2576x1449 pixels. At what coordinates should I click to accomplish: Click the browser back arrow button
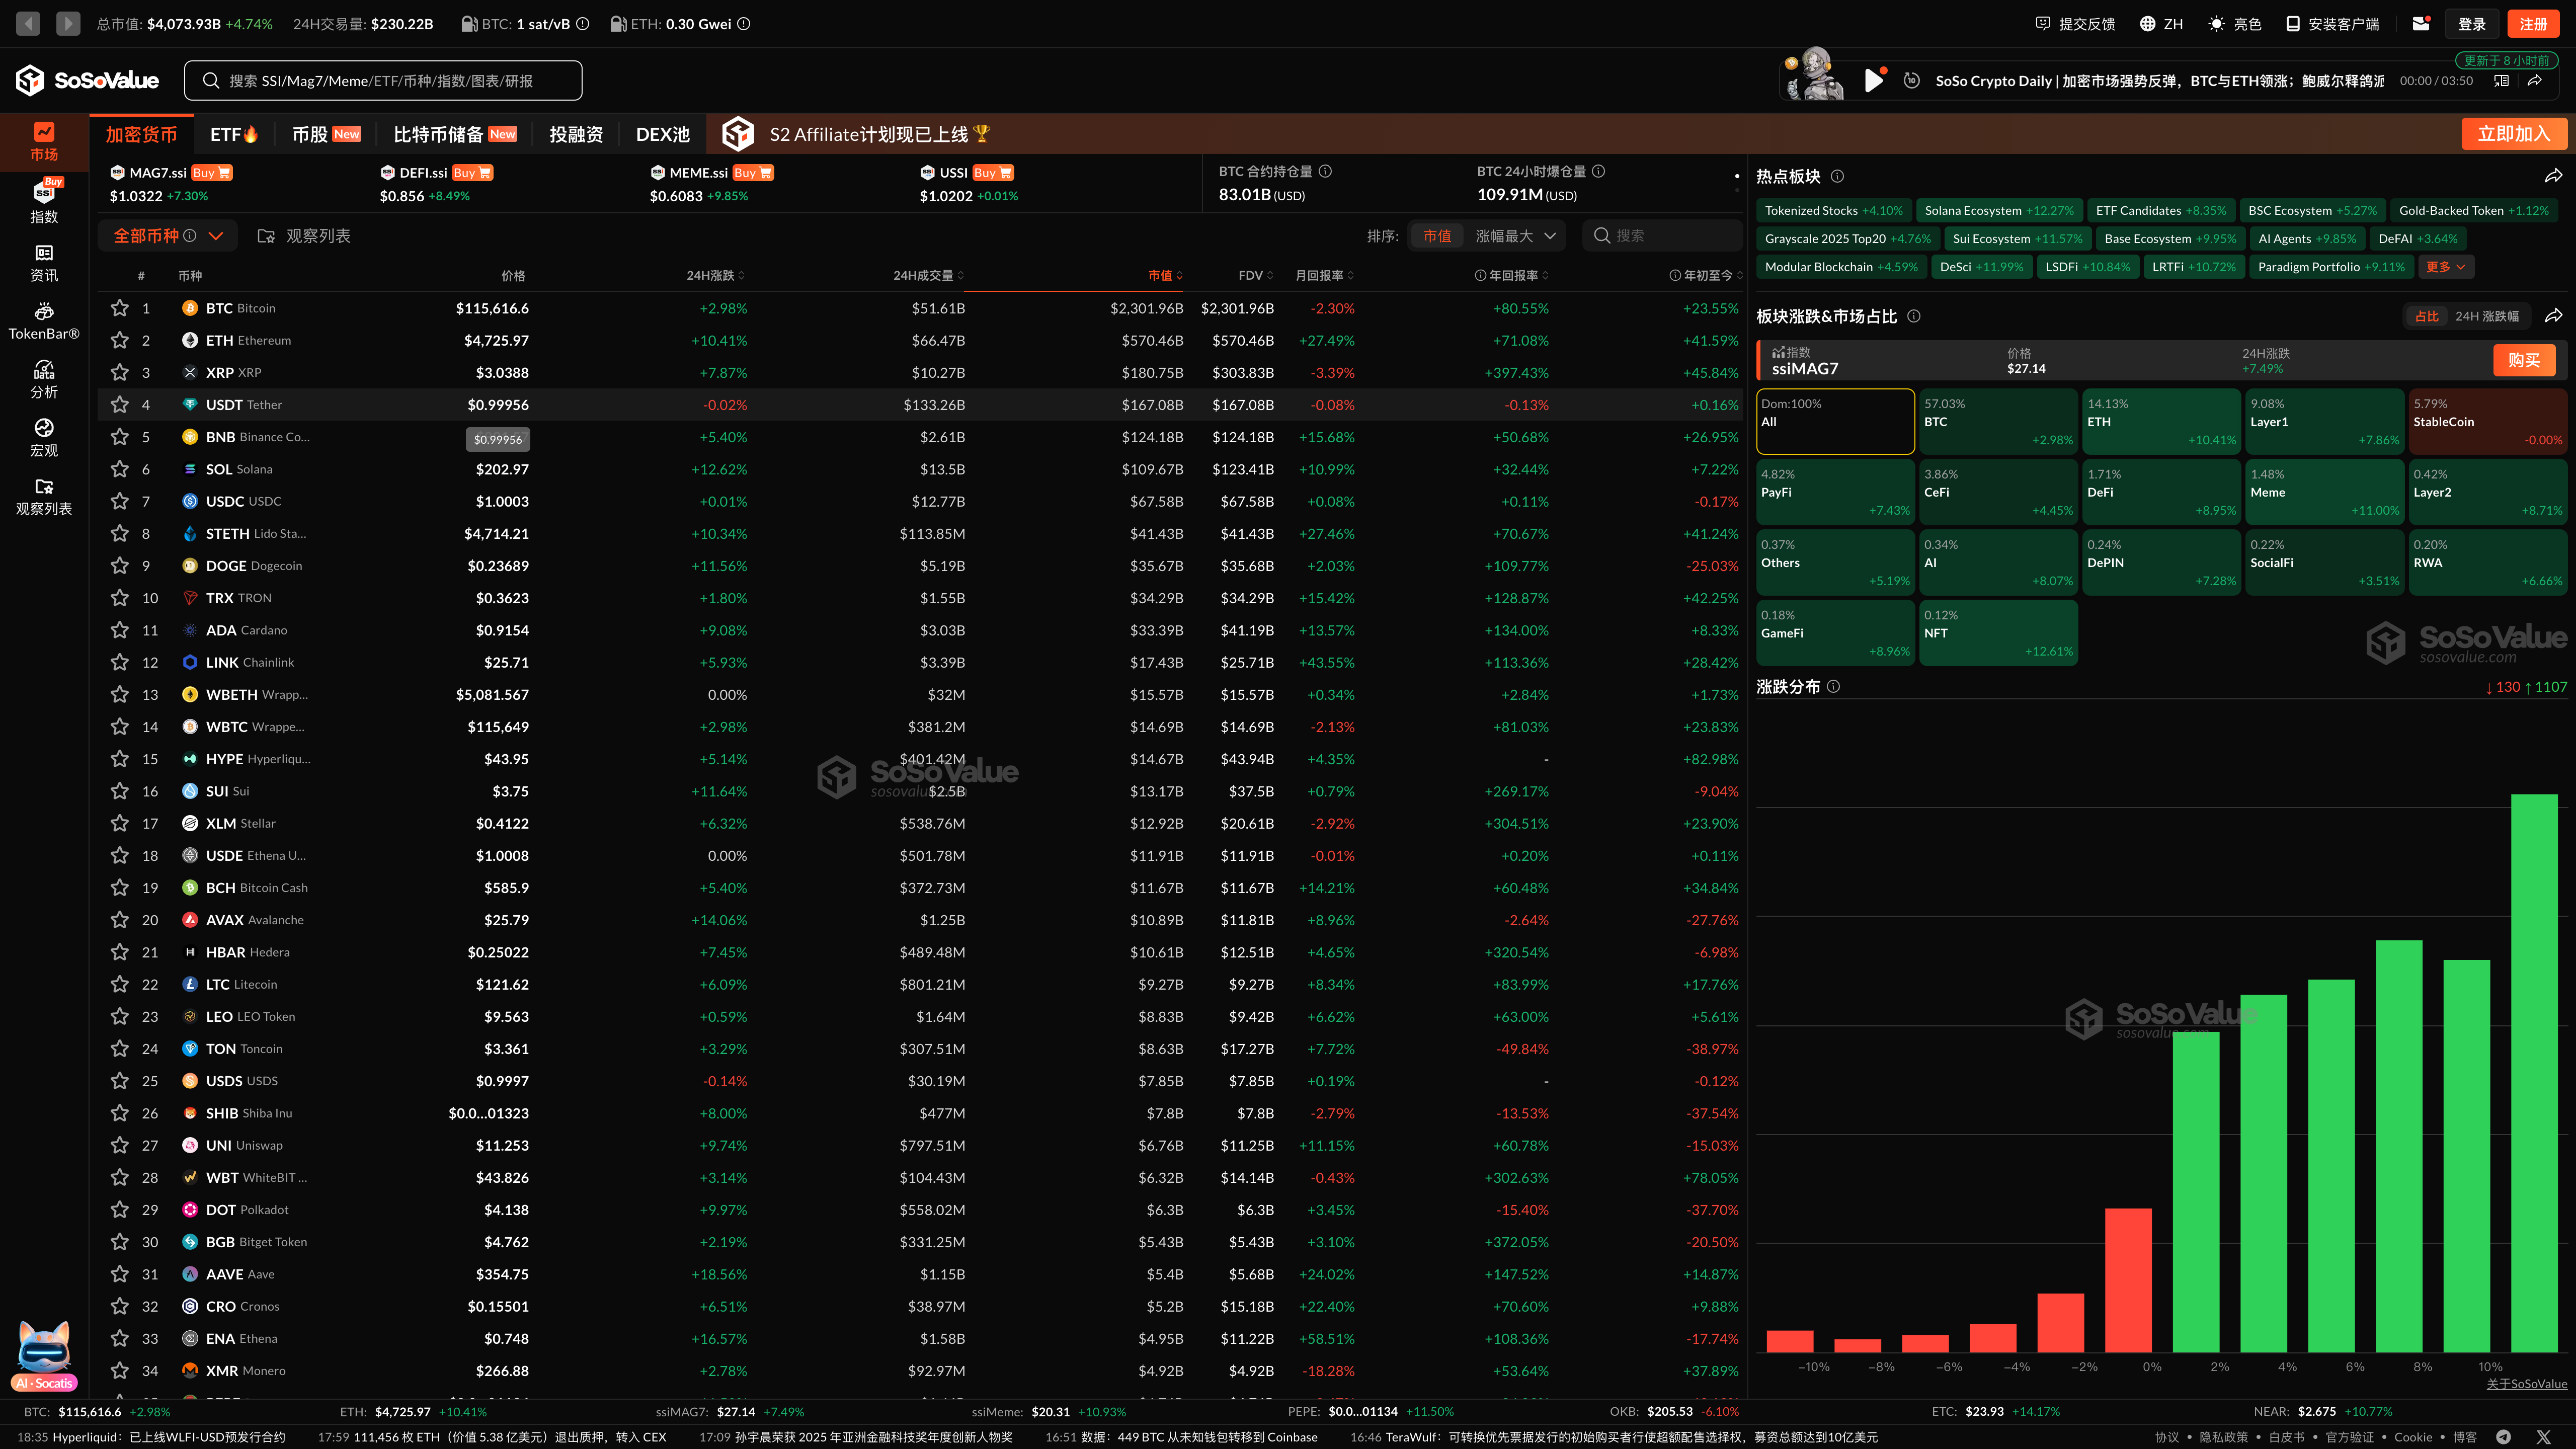pos(28,23)
